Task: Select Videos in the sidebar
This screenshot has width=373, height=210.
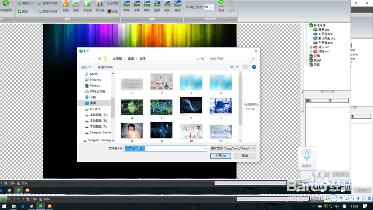Action: coord(92,86)
